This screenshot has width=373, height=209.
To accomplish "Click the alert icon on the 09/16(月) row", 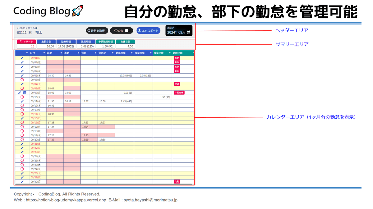I will point(22,122).
